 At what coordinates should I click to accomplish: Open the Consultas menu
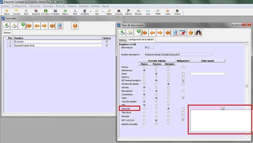click(48, 6)
